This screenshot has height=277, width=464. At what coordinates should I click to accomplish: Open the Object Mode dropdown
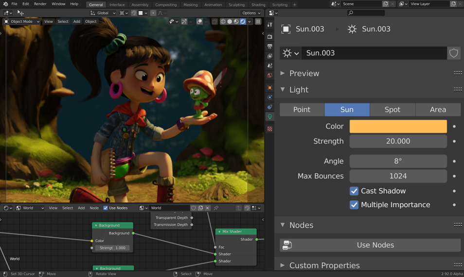tap(21, 21)
